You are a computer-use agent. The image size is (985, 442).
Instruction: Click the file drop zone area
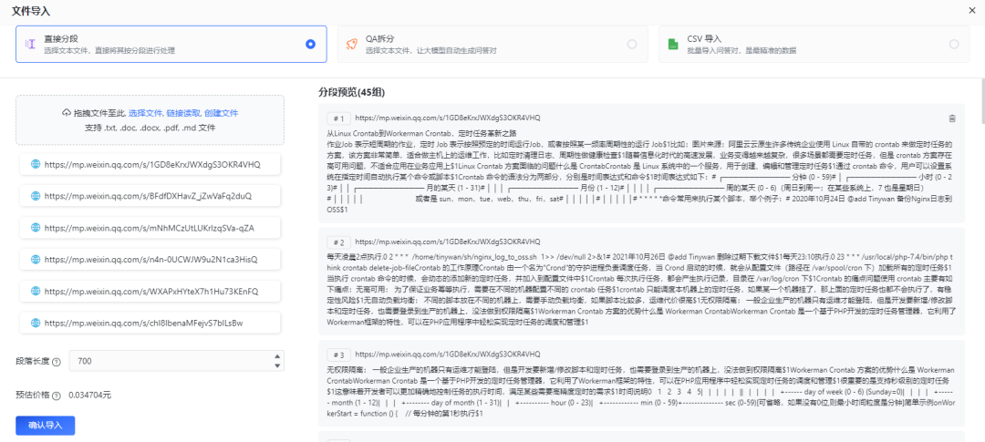[150, 120]
